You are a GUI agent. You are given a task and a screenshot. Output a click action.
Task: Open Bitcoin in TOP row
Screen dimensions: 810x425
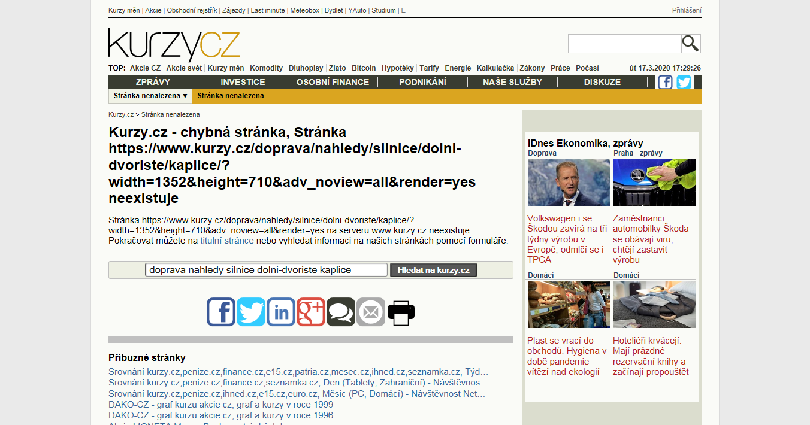(x=364, y=68)
